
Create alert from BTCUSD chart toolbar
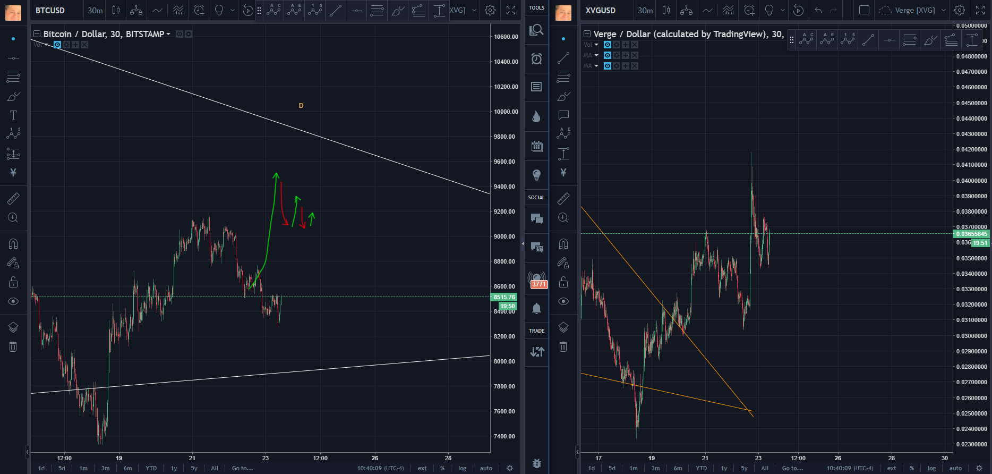[199, 10]
